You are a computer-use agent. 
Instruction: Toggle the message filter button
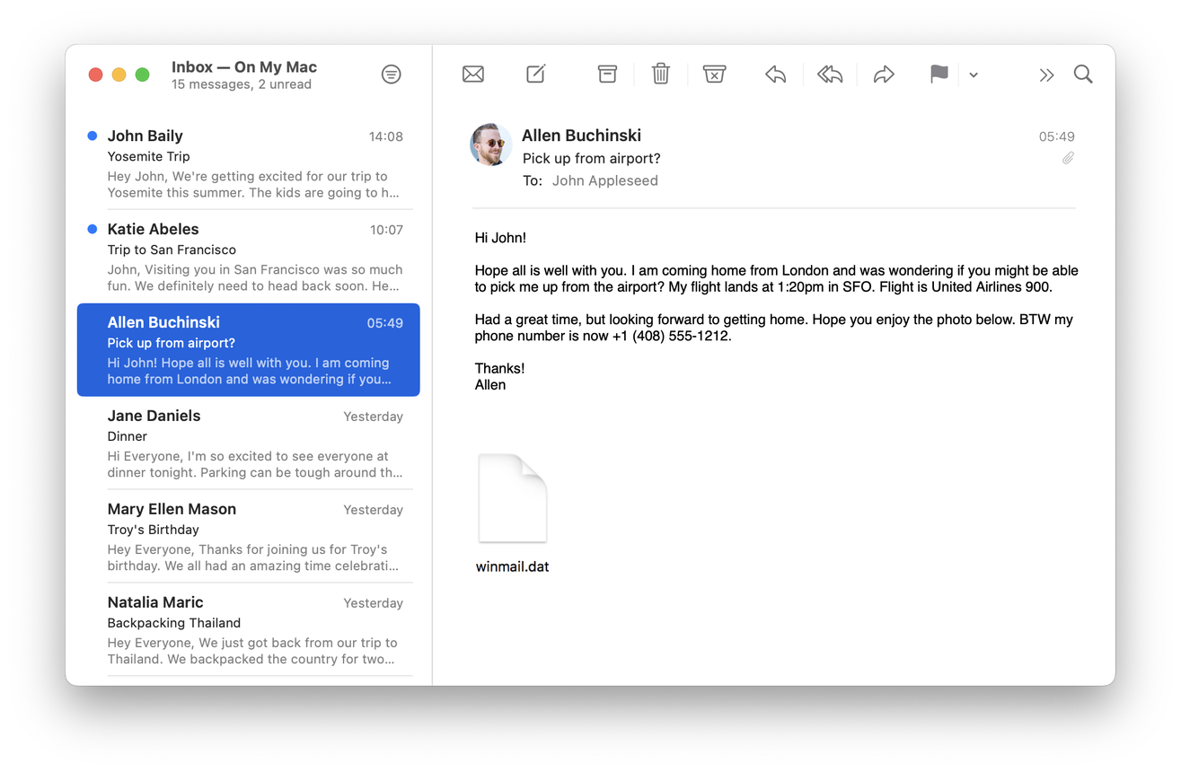391,75
